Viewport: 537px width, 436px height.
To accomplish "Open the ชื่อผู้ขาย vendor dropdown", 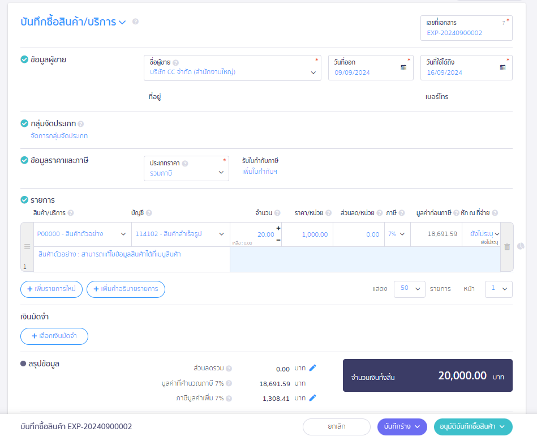I will 233,68.
